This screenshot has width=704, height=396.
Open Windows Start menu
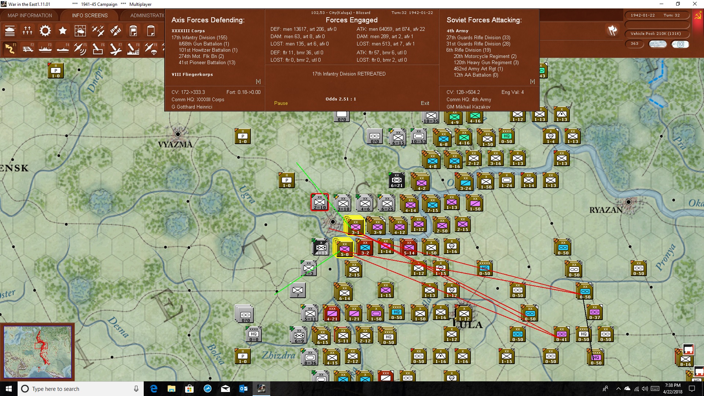point(9,389)
